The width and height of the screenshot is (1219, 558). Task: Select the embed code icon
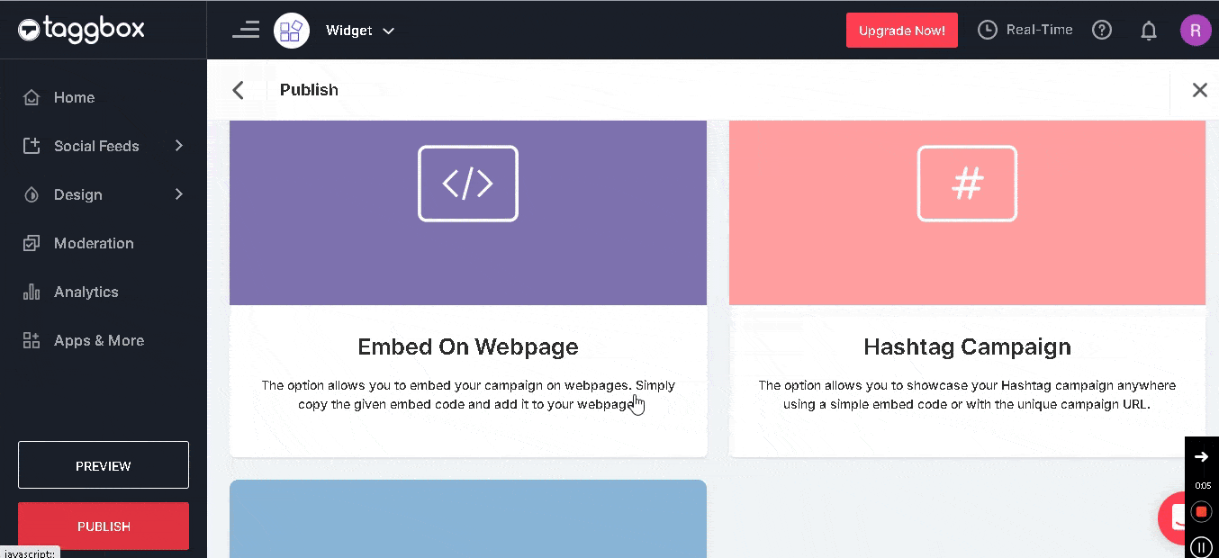[x=468, y=184]
